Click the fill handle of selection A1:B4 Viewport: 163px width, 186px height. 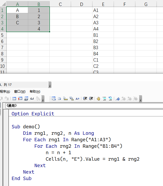(49, 32)
